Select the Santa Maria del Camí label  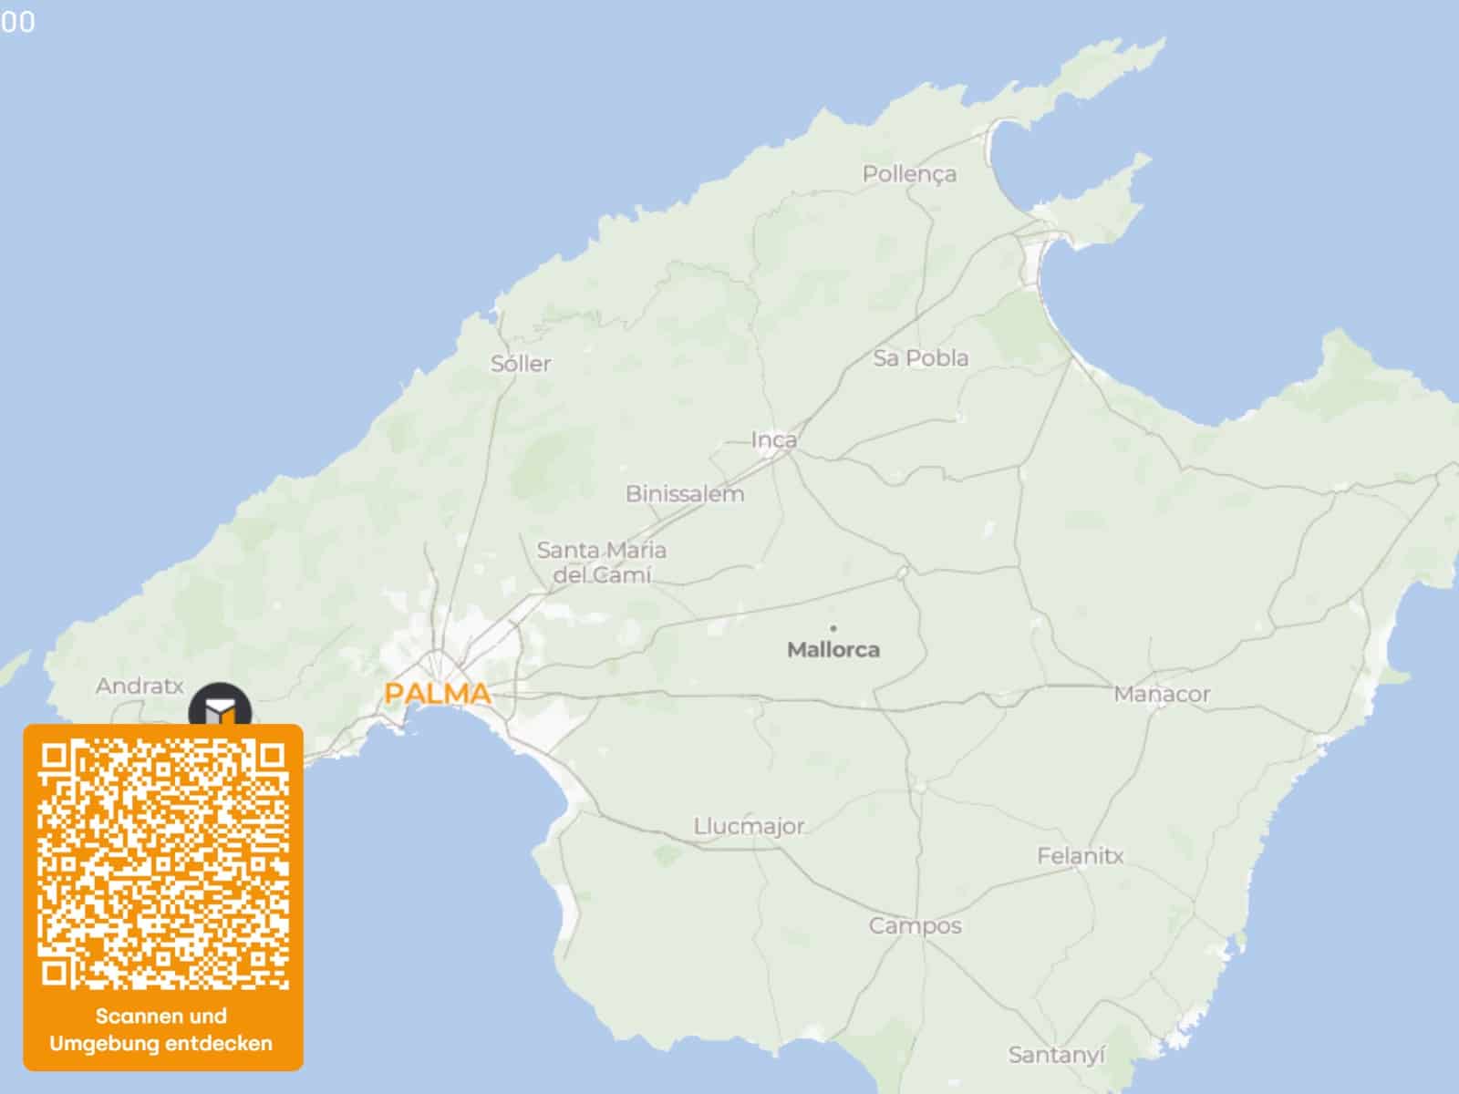[x=602, y=562]
